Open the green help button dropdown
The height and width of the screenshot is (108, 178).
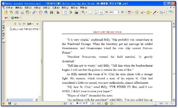(x=16, y=18)
